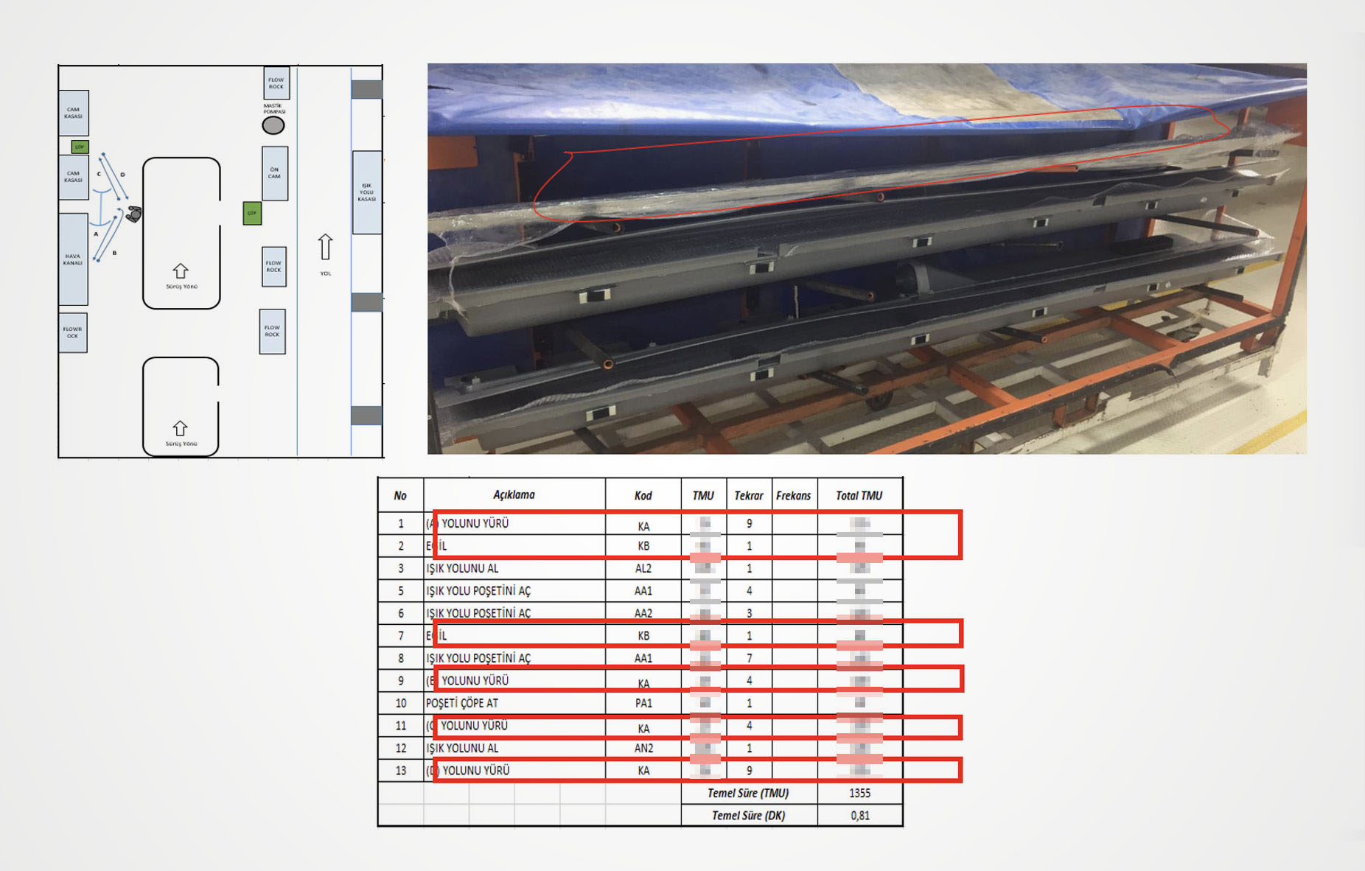Click the gray Mastik Pompası oval

click(273, 125)
